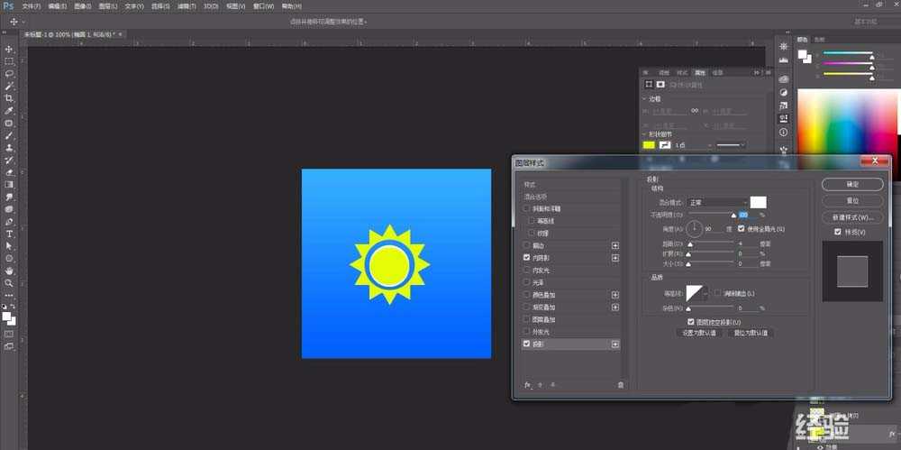Select the Hand tool
Screen dimensions: 901x450
(9, 270)
